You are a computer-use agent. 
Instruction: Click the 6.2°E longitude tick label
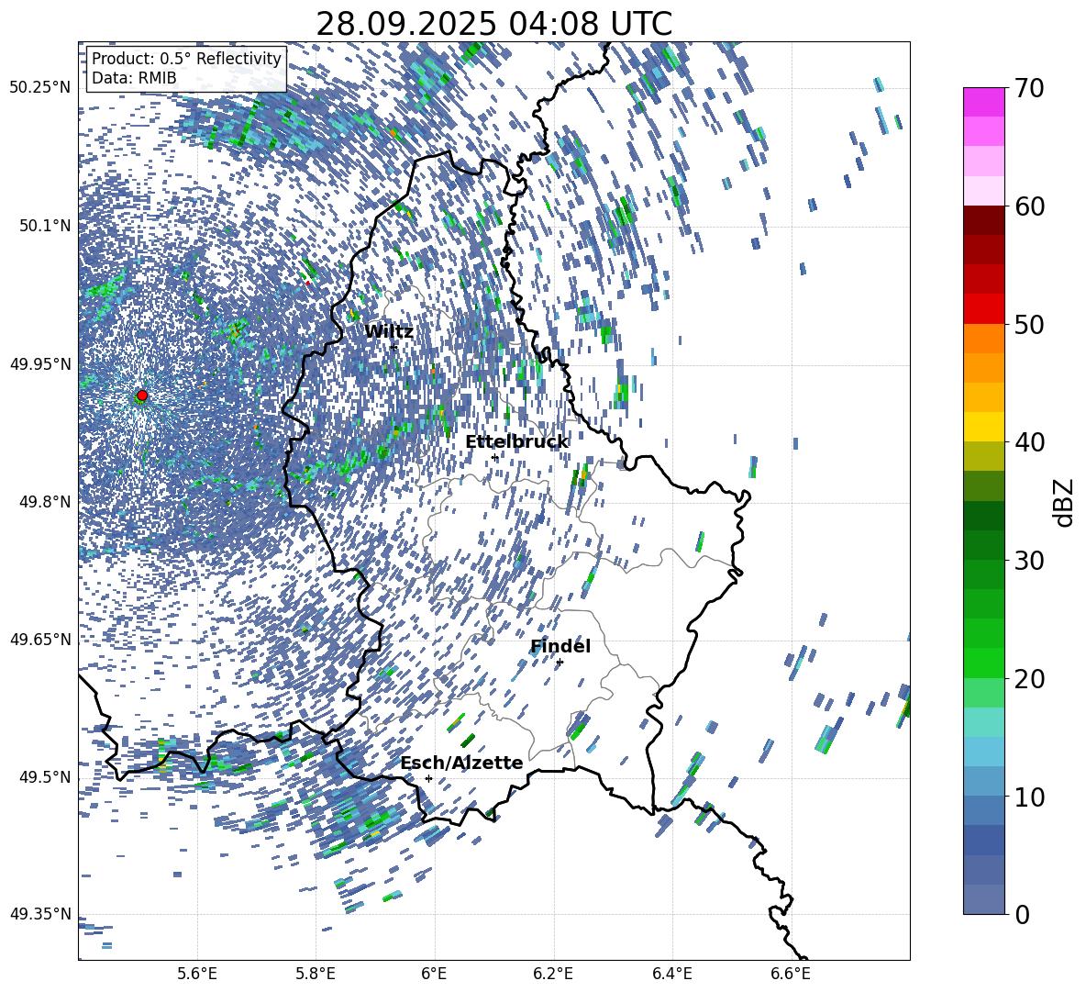click(553, 974)
